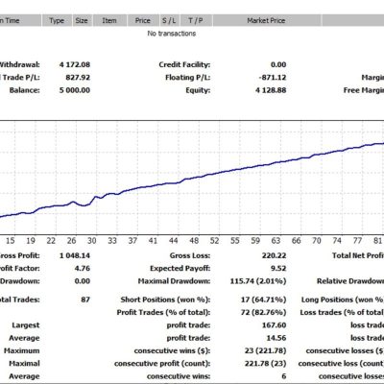
Task: Click the 'Maximal' row label
Action: 24,364
